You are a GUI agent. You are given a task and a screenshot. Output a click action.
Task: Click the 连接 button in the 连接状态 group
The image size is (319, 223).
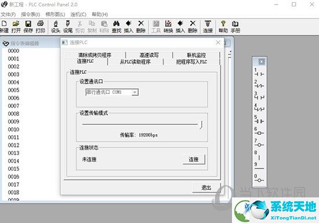[x=194, y=159]
